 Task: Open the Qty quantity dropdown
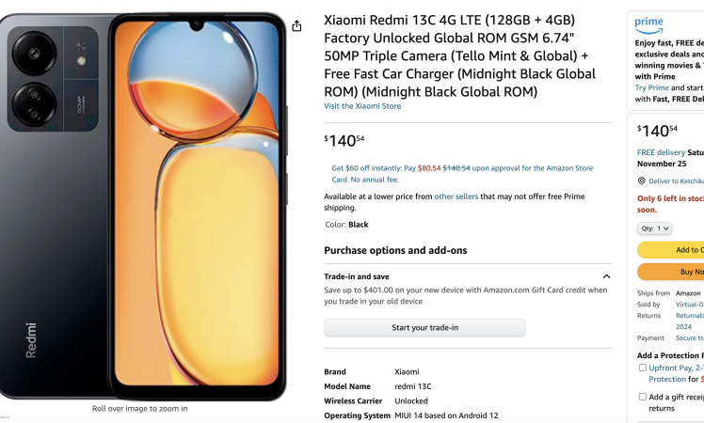coord(654,228)
